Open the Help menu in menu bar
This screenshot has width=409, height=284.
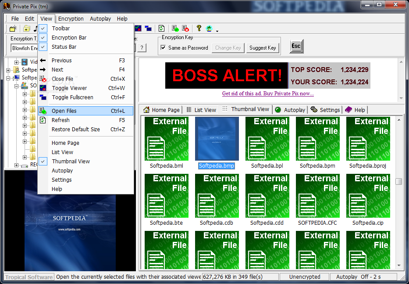pyautogui.click(x=122, y=18)
